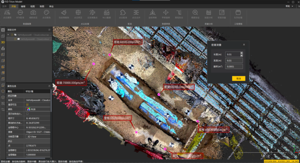Open the 点云矫正 crosshair correction tool
This screenshot has height=163, width=300.
click(78, 14)
